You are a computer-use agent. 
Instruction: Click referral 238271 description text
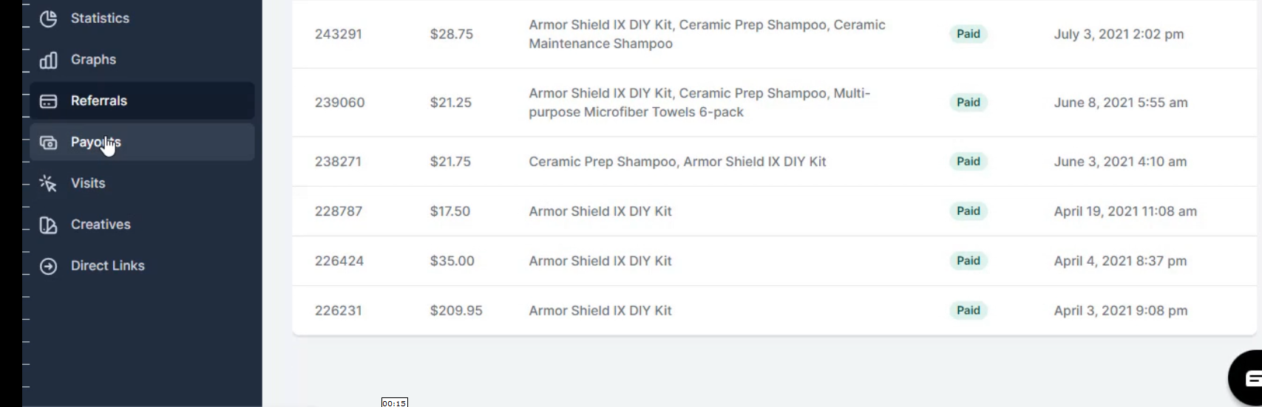coord(677,162)
